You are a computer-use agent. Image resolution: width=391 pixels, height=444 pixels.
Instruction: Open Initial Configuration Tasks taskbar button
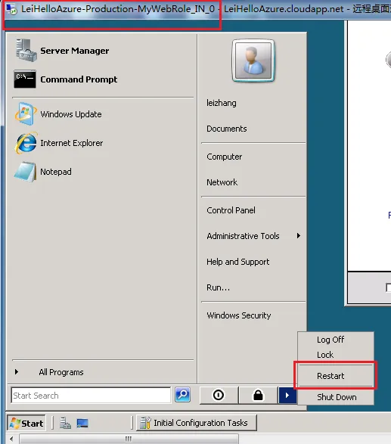coord(197,423)
